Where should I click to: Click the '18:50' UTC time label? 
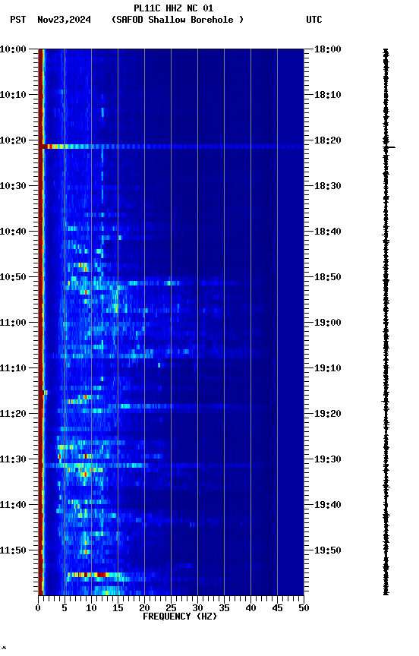pos(328,277)
